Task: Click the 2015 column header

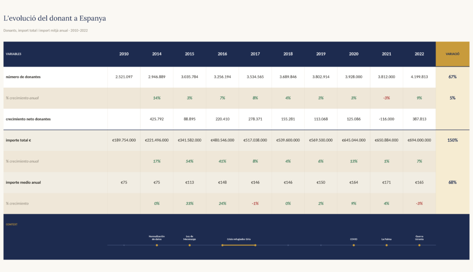Action: point(189,54)
